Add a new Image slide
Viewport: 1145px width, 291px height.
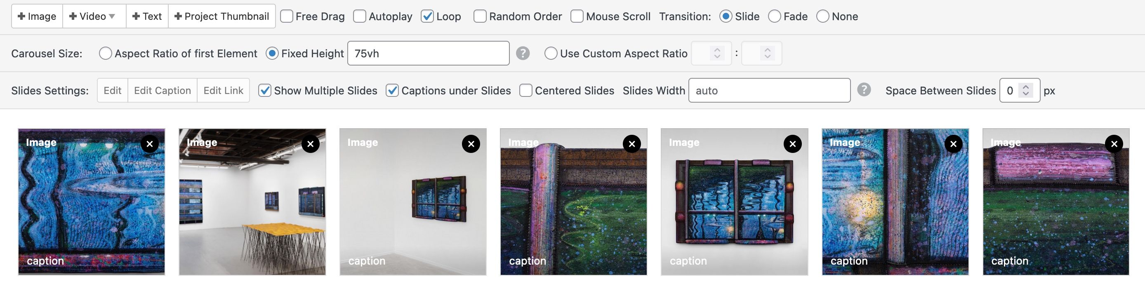coord(37,16)
